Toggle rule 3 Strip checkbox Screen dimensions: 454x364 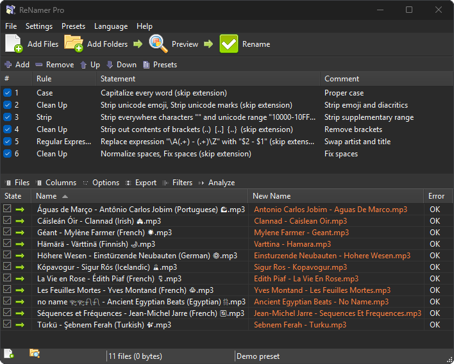7,117
